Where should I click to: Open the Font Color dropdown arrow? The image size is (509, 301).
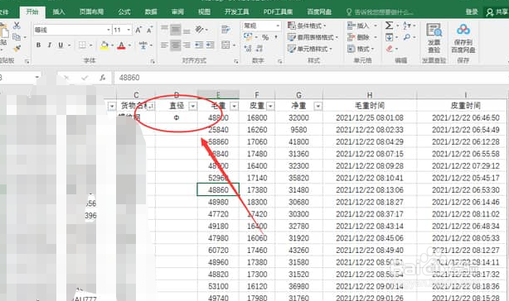129,45
